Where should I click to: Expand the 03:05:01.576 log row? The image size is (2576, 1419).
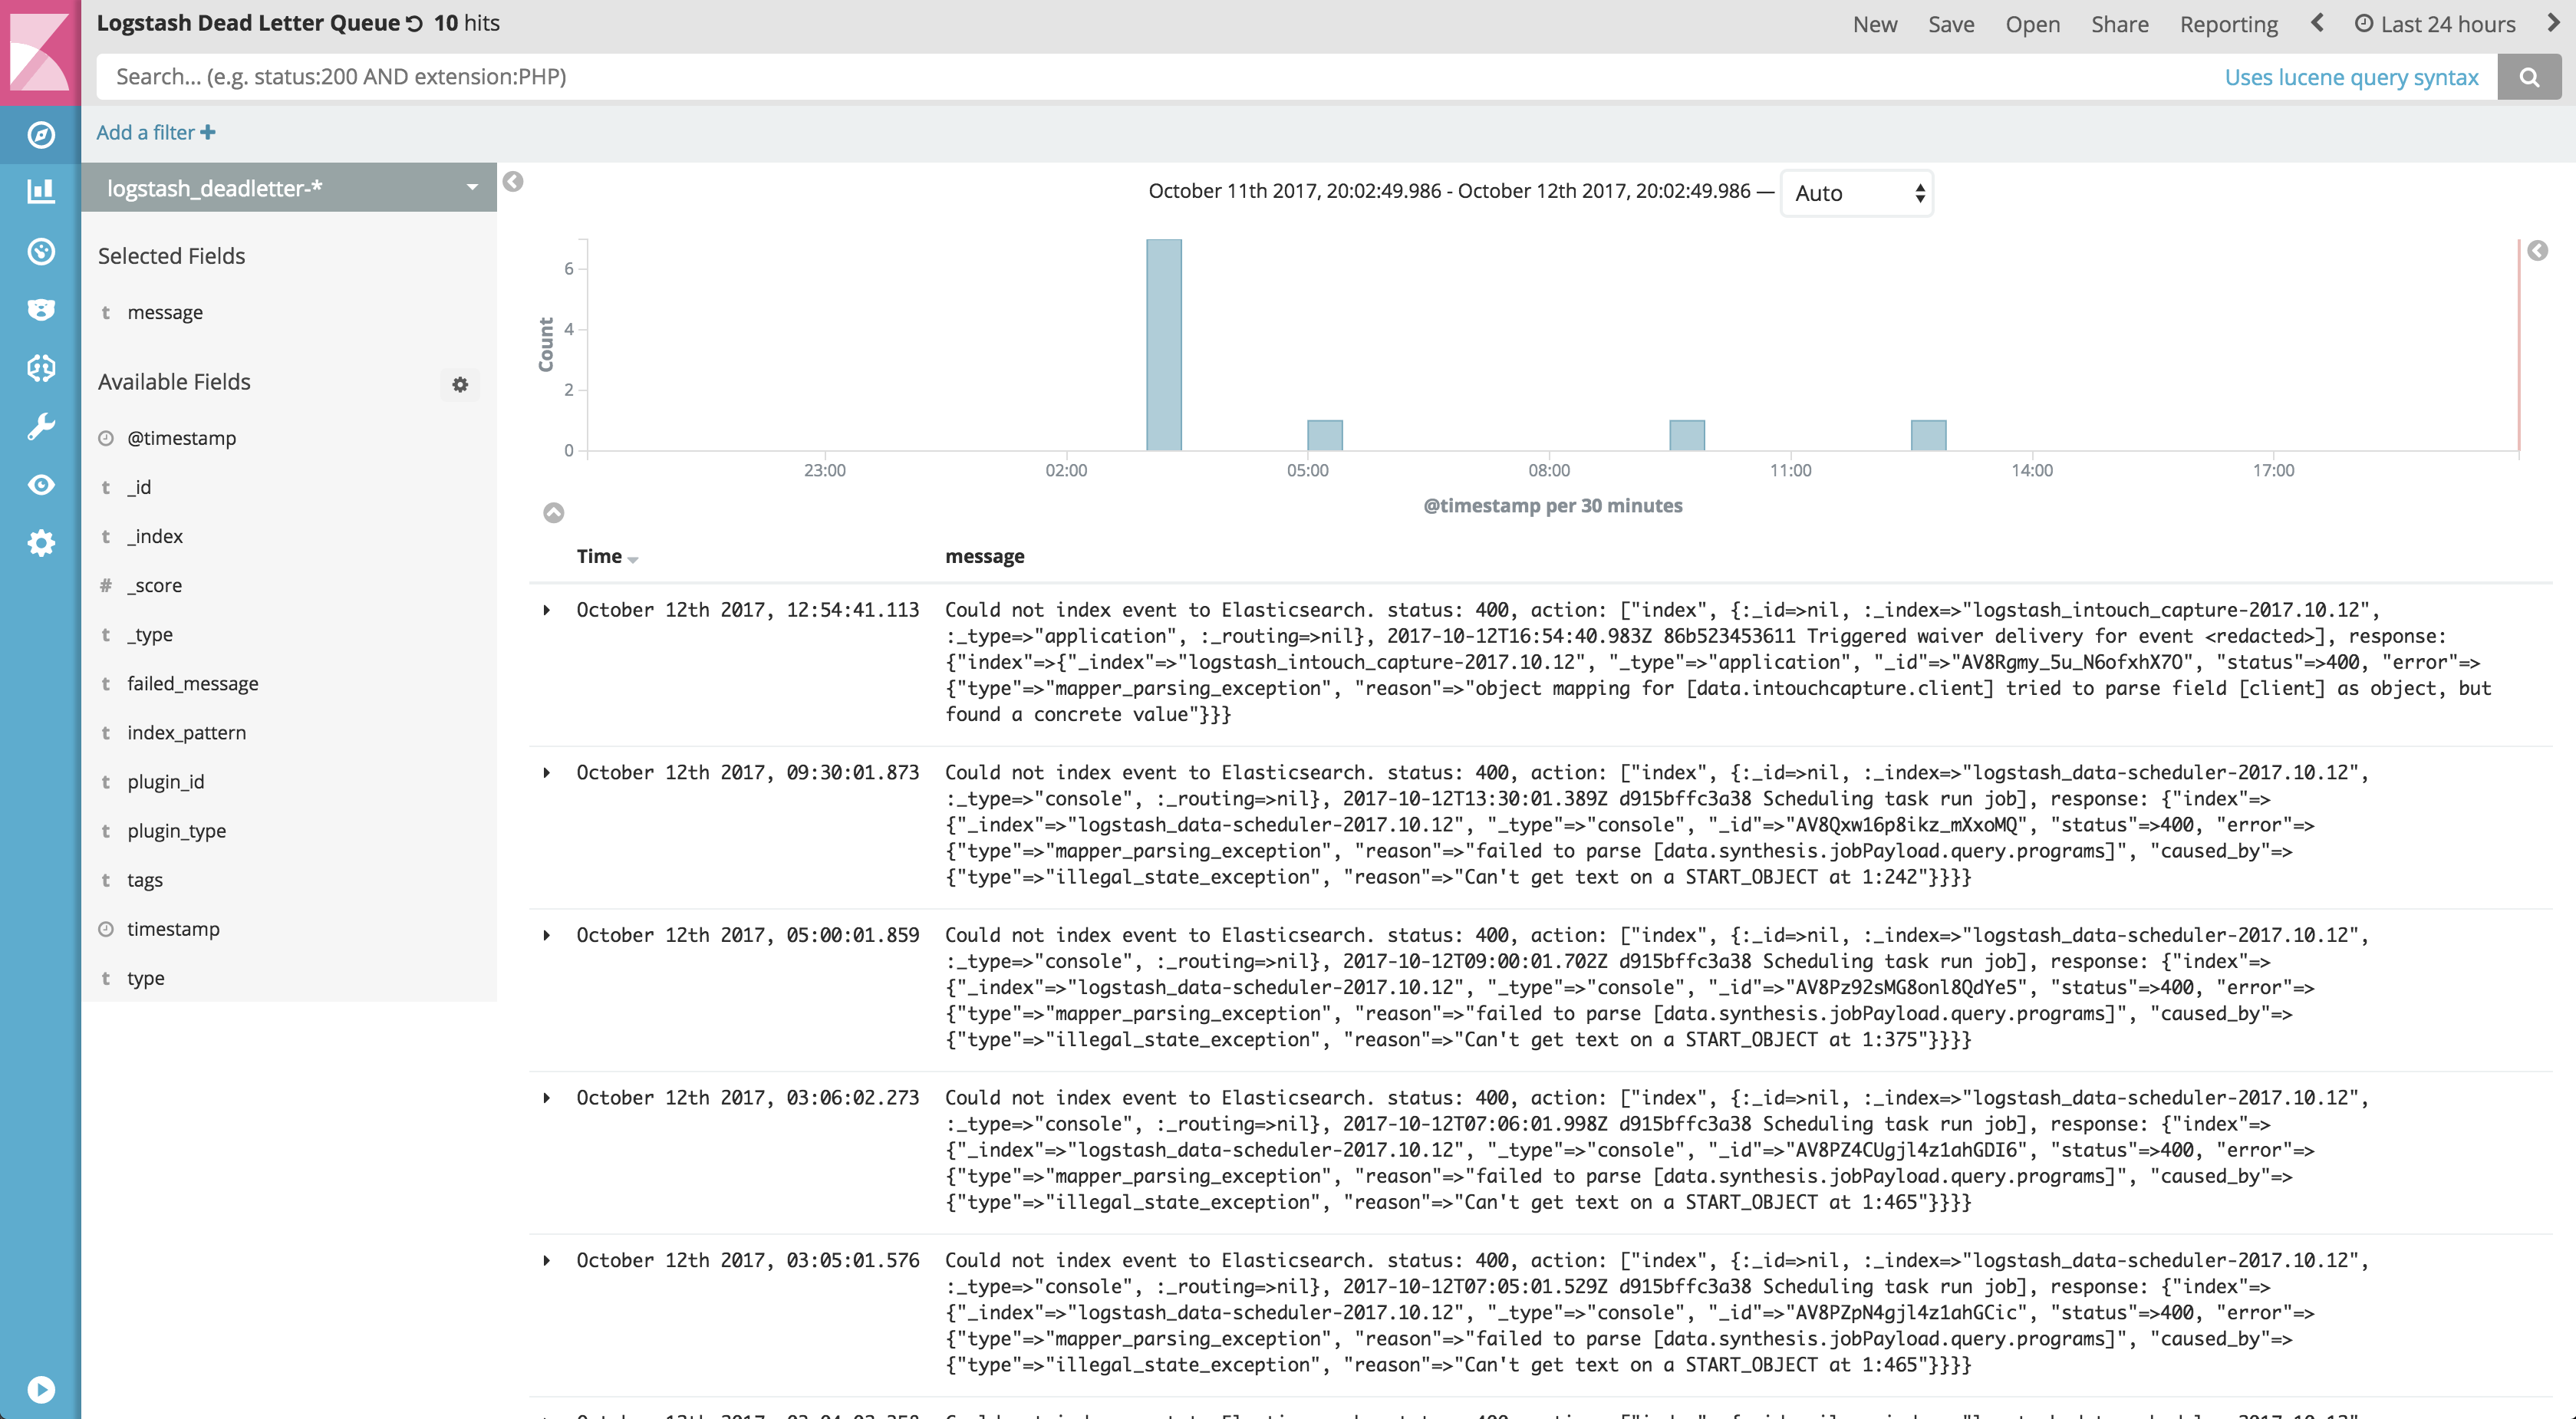pos(547,1261)
